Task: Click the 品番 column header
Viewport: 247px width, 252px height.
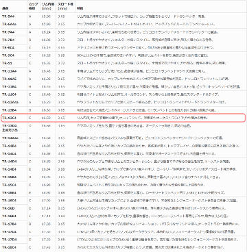Action: pyautogui.click(x=5, y=8)
